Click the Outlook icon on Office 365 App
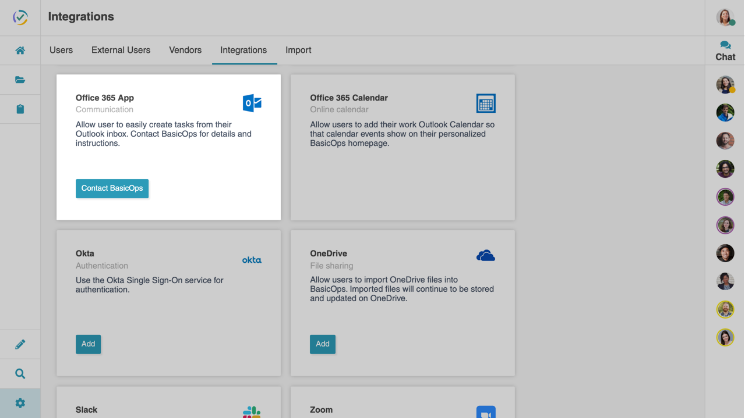The height and width of the screenshot is (418, 745). pos(252,103)
